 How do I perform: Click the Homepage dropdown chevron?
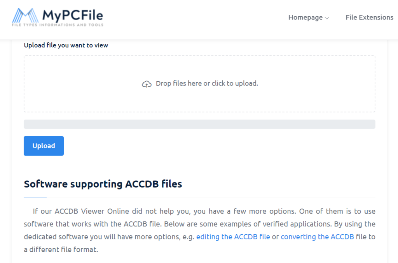(x=326, y=18)
